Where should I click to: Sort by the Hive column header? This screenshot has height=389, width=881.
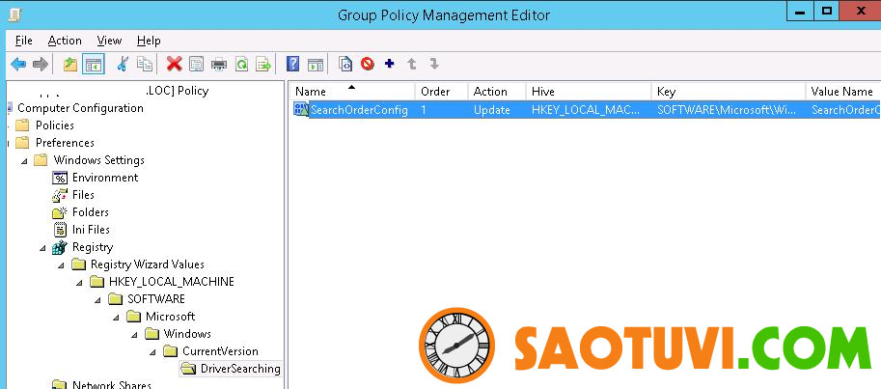pos(589,91)
